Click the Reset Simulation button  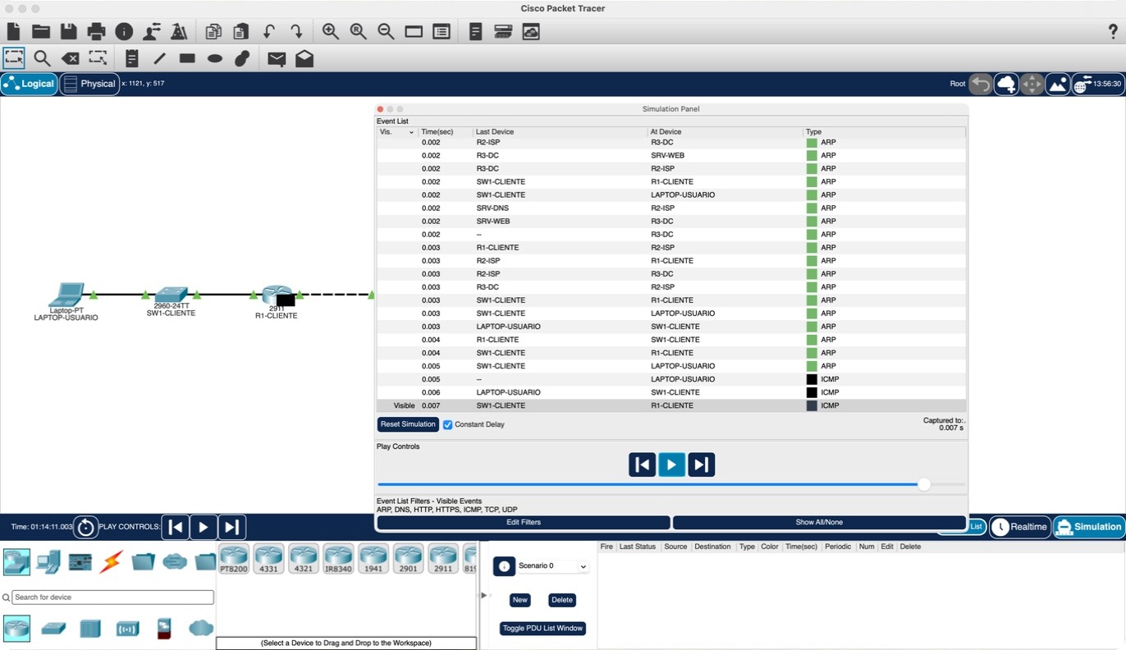coord(408,424)
